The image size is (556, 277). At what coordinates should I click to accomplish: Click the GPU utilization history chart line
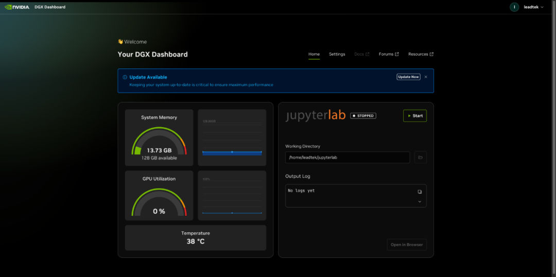tap(232, 213)
